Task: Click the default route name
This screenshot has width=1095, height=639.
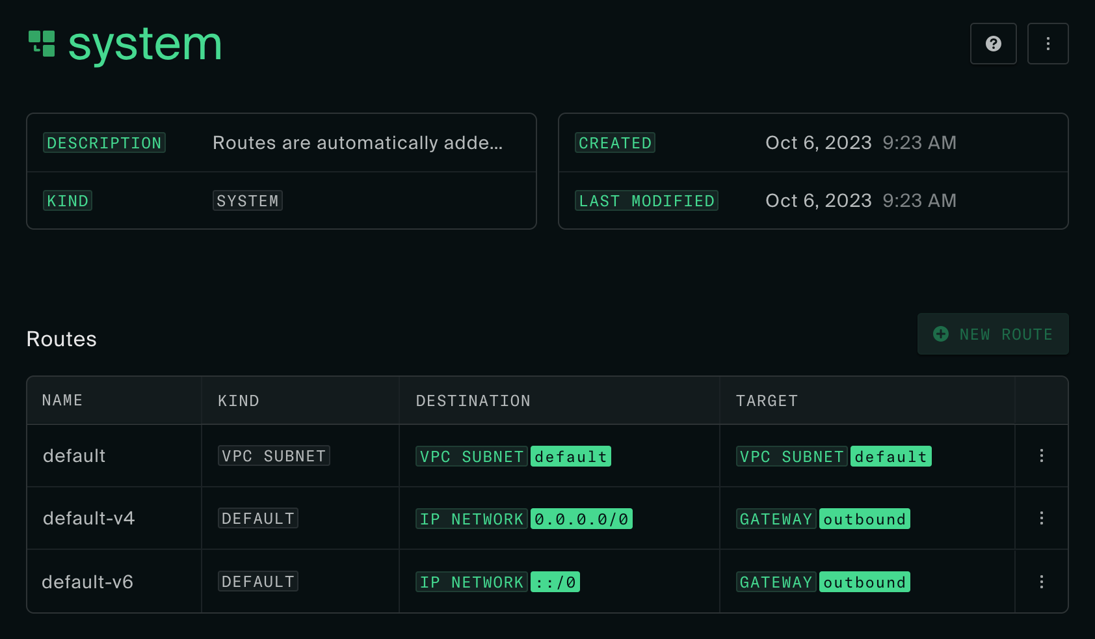Action: point(74,455)
